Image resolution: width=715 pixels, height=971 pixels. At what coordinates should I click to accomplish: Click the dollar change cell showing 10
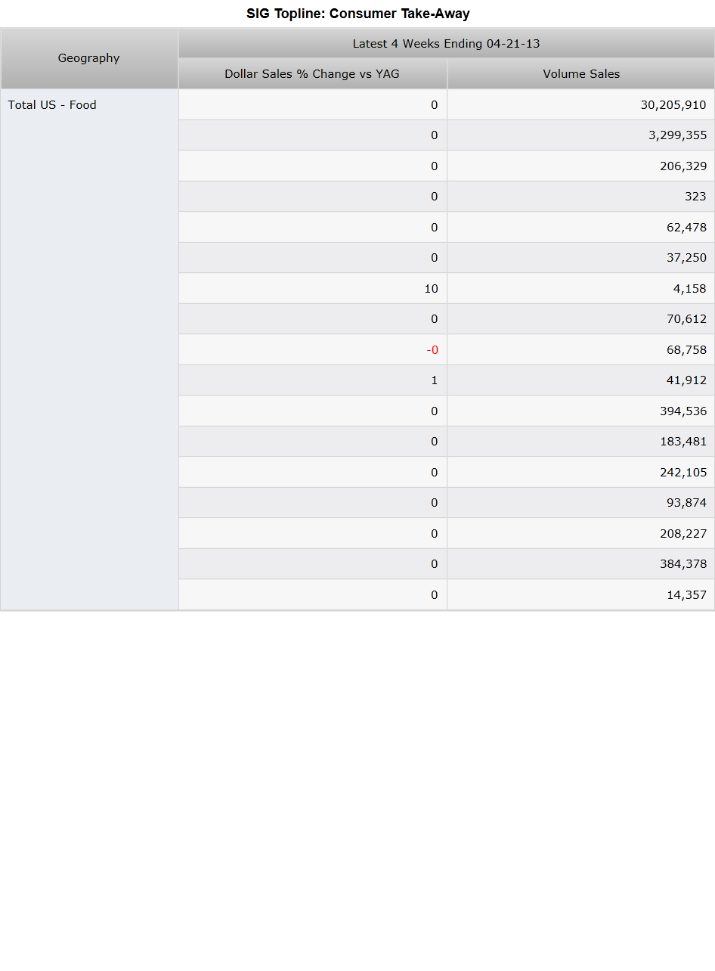[x=313, y=288]
